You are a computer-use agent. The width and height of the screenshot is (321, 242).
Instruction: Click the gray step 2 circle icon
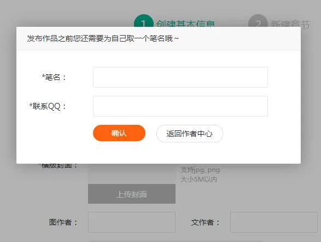click(x=258, y=21)
